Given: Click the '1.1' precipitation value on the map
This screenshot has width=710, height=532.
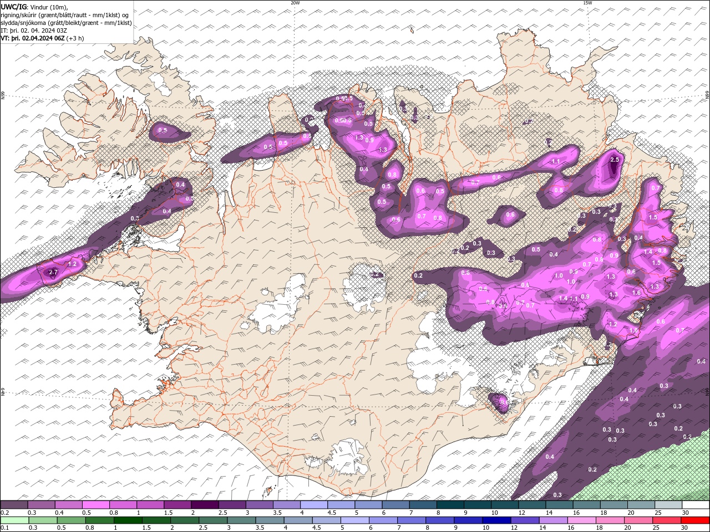Looking at the screenshot, I should pos(556,161).
